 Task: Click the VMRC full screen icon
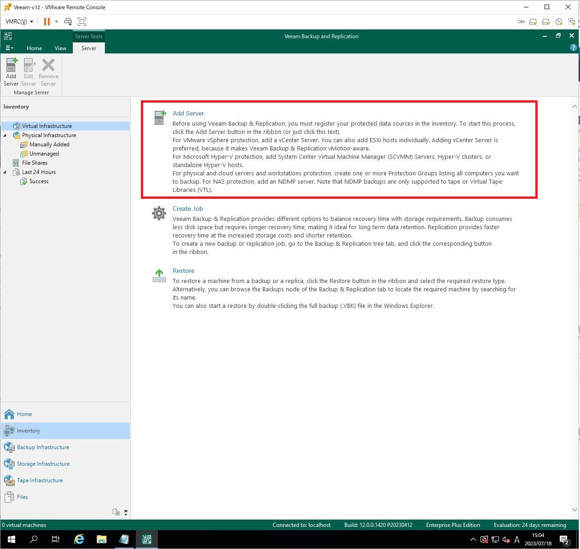(x=82, y=22)
